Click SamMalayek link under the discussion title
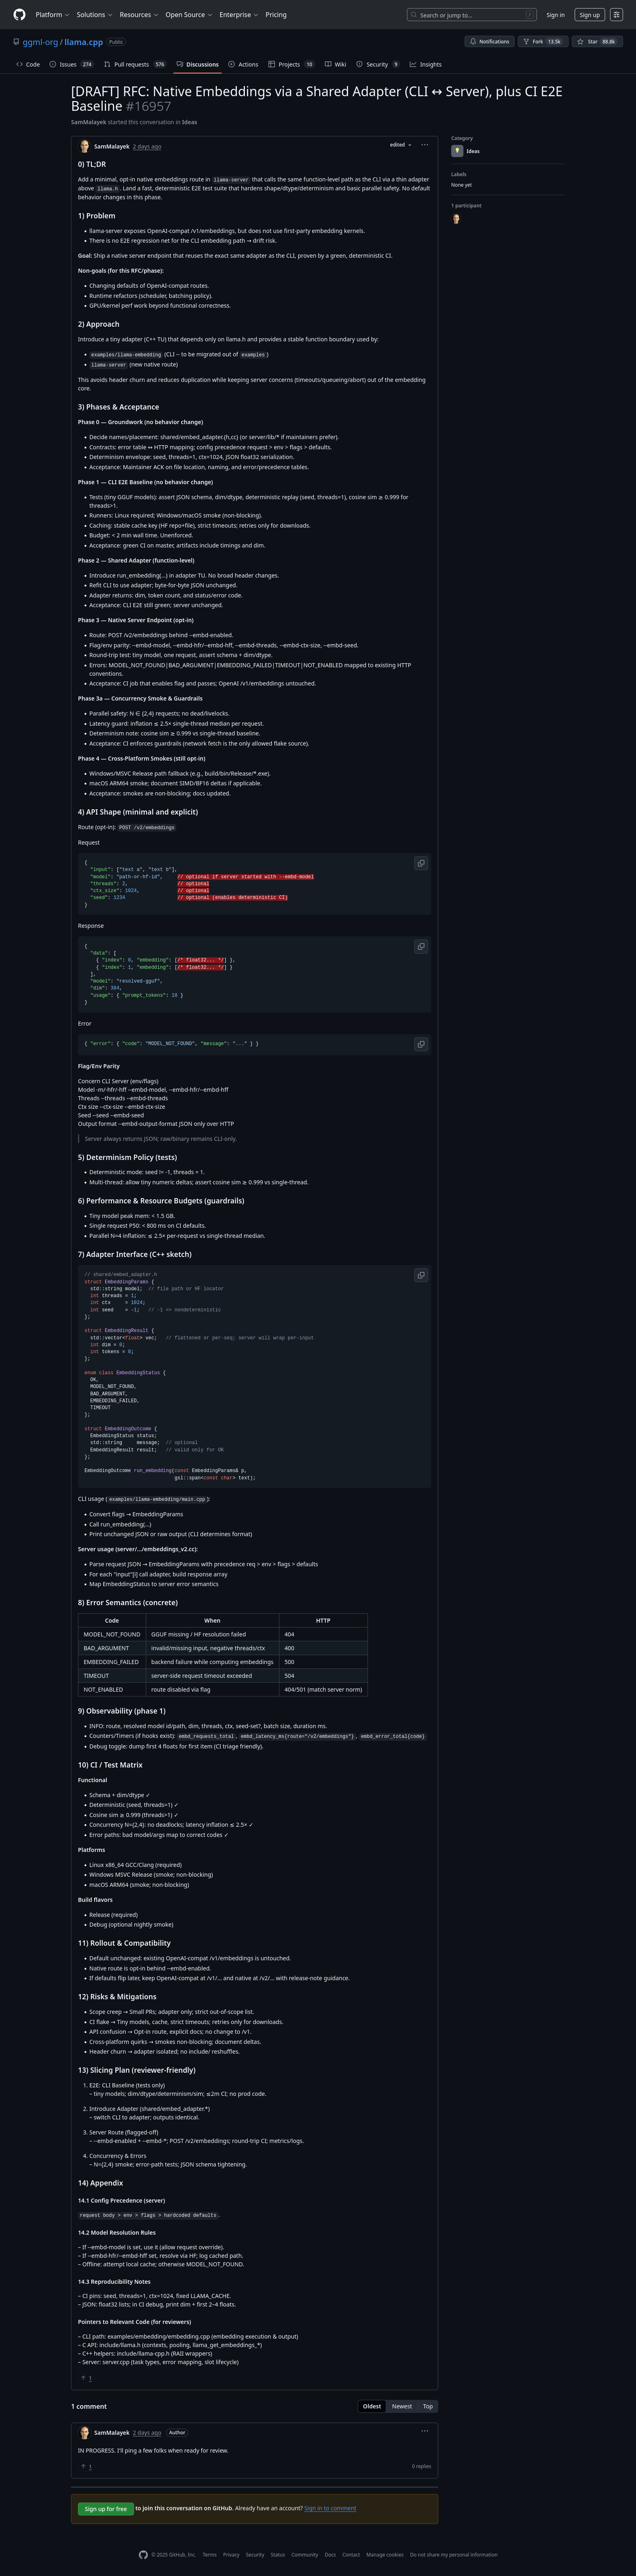The height and width of the screenshot is (2576, 636). pos(88,122)
